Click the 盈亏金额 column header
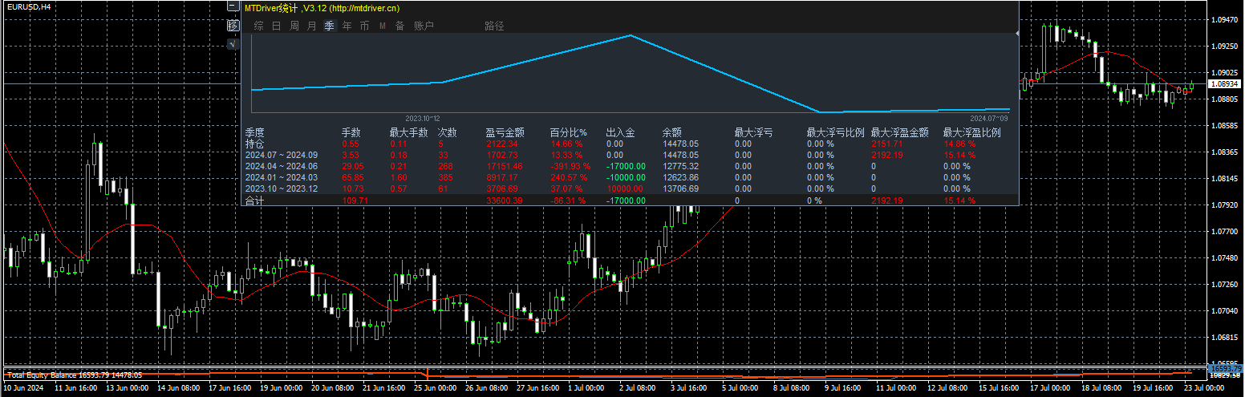 coord(505,132)
